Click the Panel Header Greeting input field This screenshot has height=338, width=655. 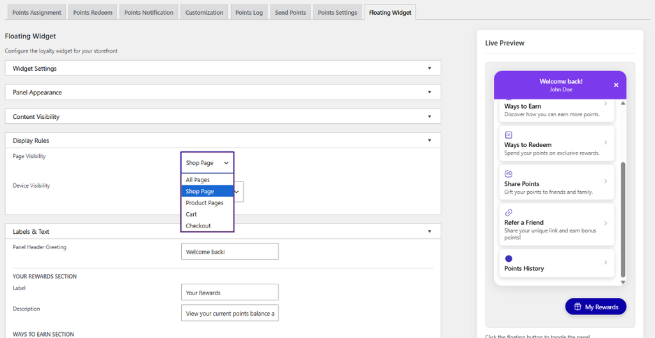(x=230, y=252)
